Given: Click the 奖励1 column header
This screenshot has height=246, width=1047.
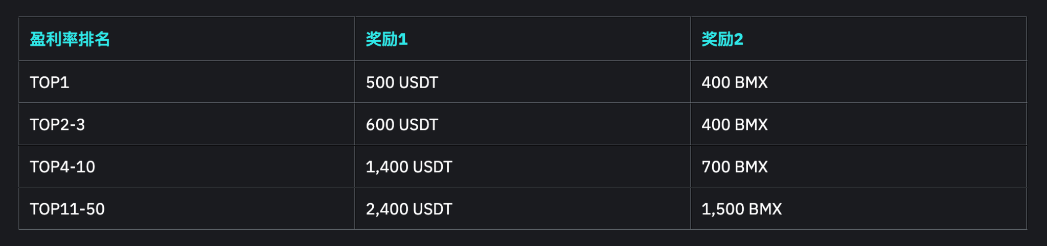Looking at the screenshot, I should click(x=386, y=39).
